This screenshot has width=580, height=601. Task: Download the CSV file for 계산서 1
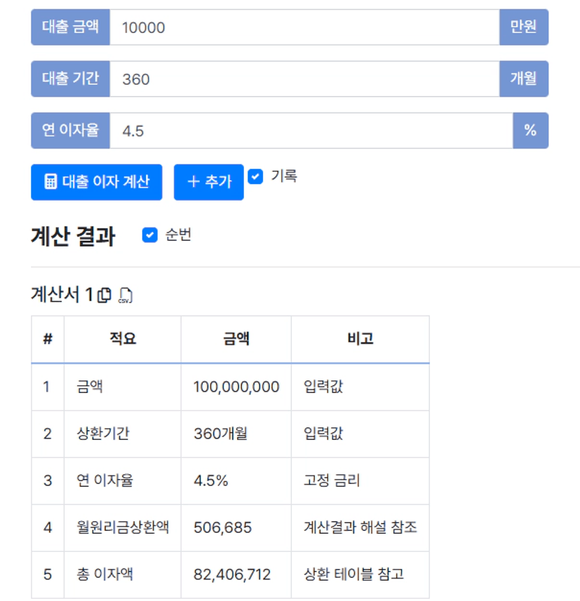[x=126, y=296]
